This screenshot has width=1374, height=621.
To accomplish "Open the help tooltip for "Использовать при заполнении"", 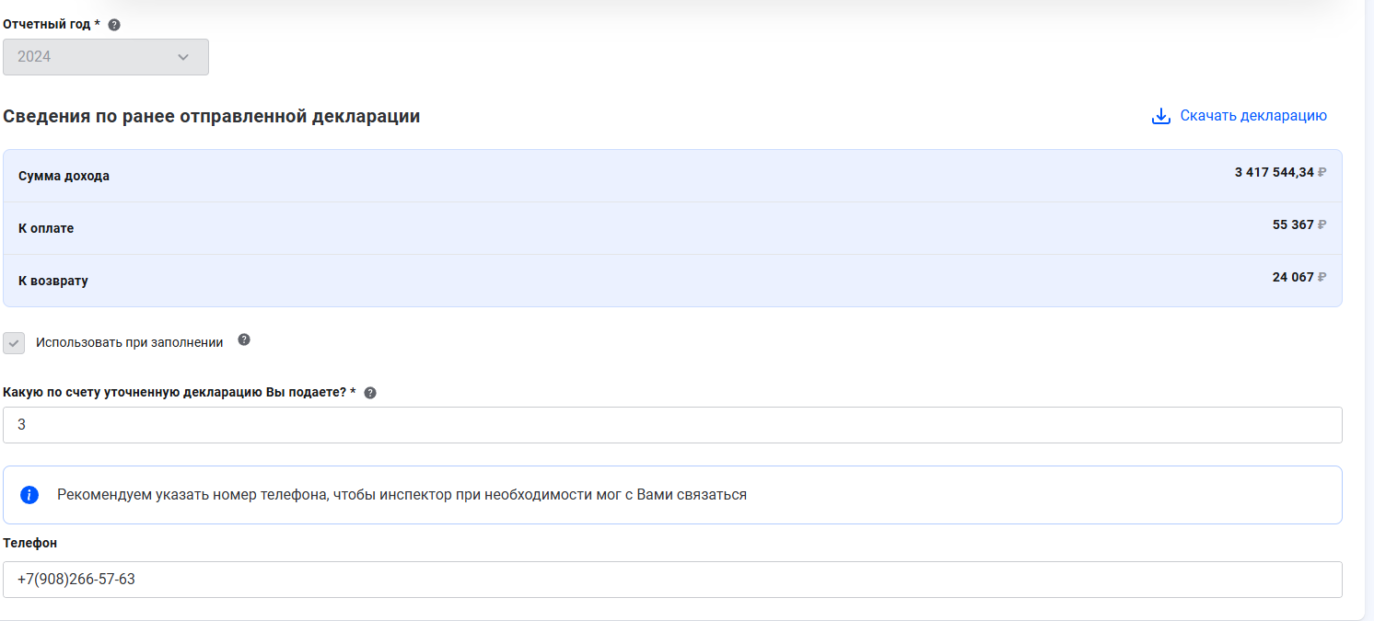I will pos(244,339).
